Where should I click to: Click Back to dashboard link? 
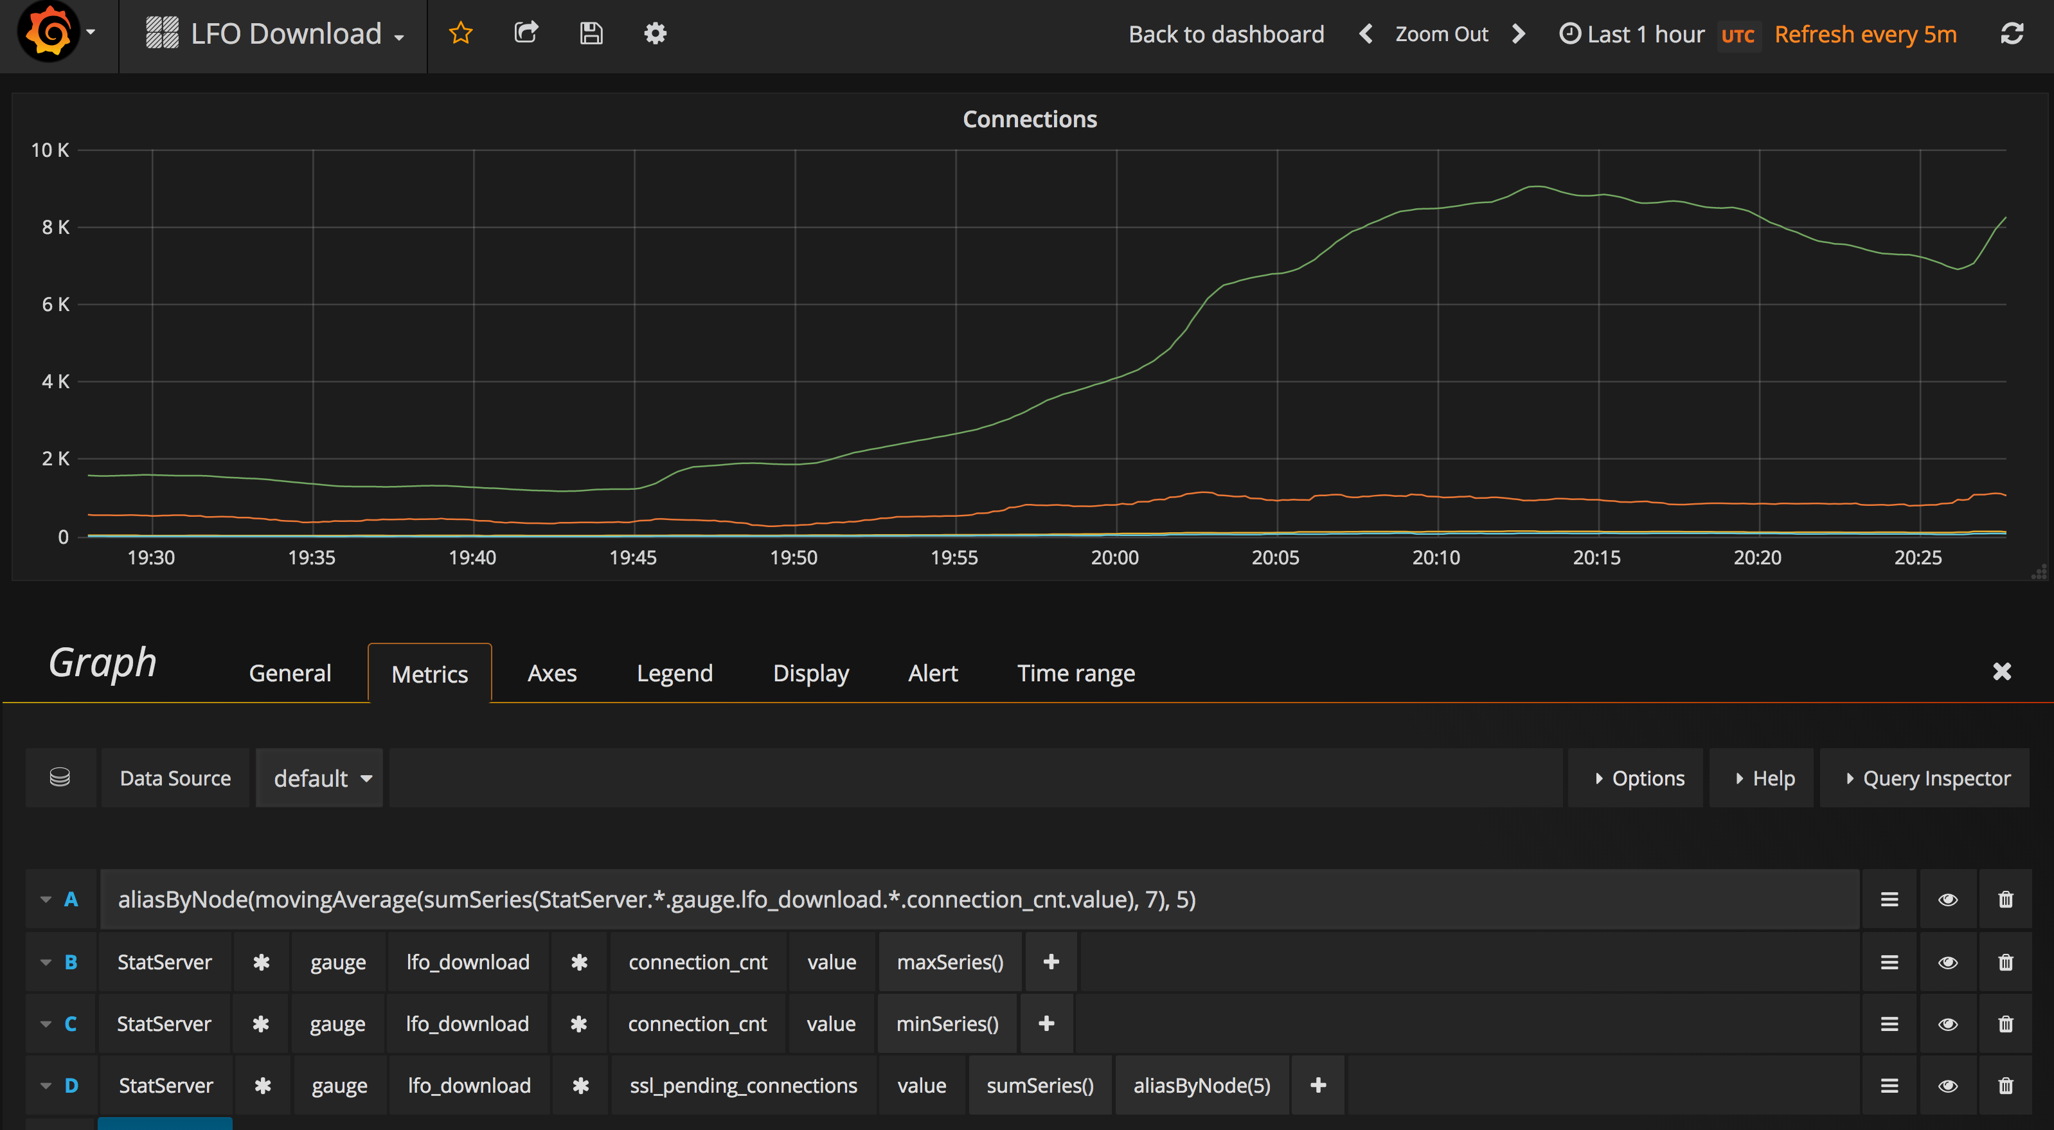coord(1226,34)
